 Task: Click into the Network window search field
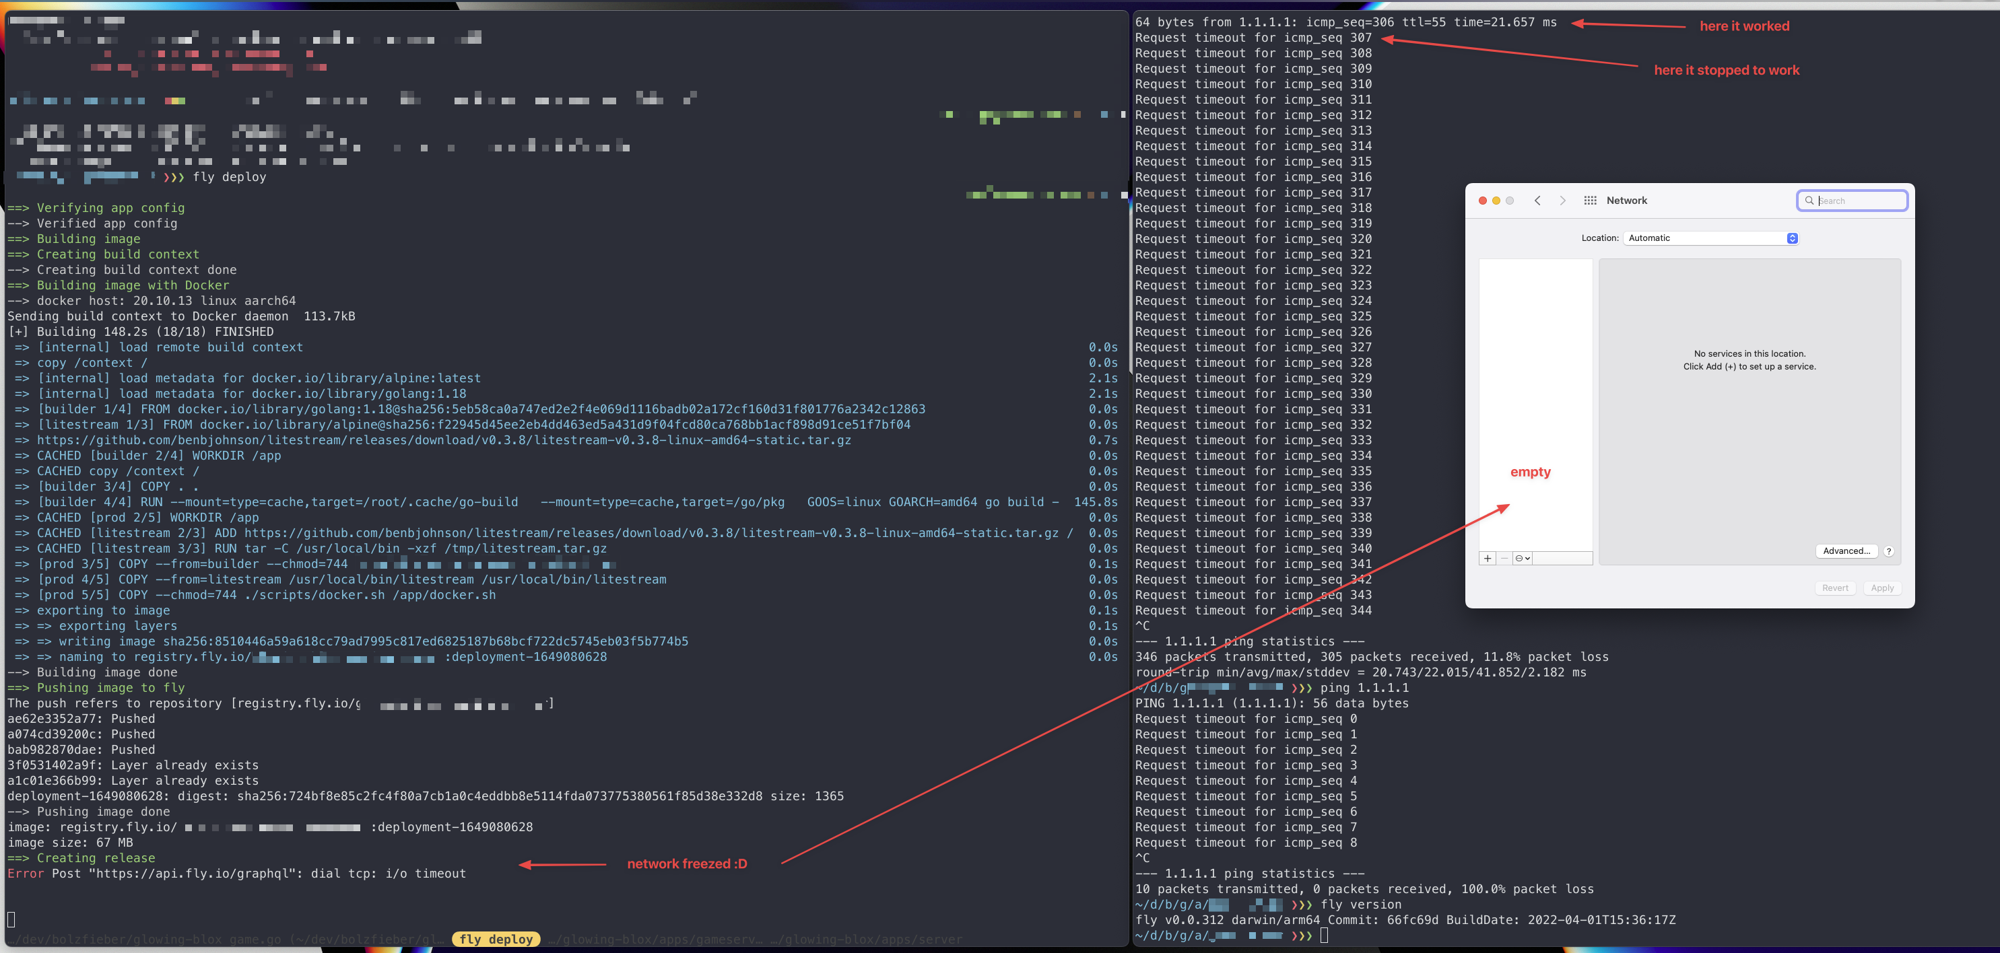tap(1853, 200)
